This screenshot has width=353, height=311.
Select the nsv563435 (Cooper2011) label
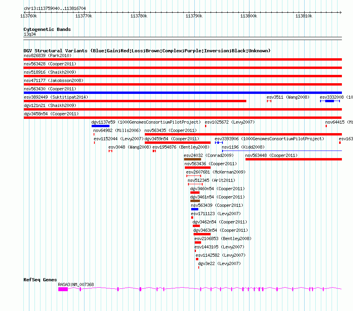[171, 130]
